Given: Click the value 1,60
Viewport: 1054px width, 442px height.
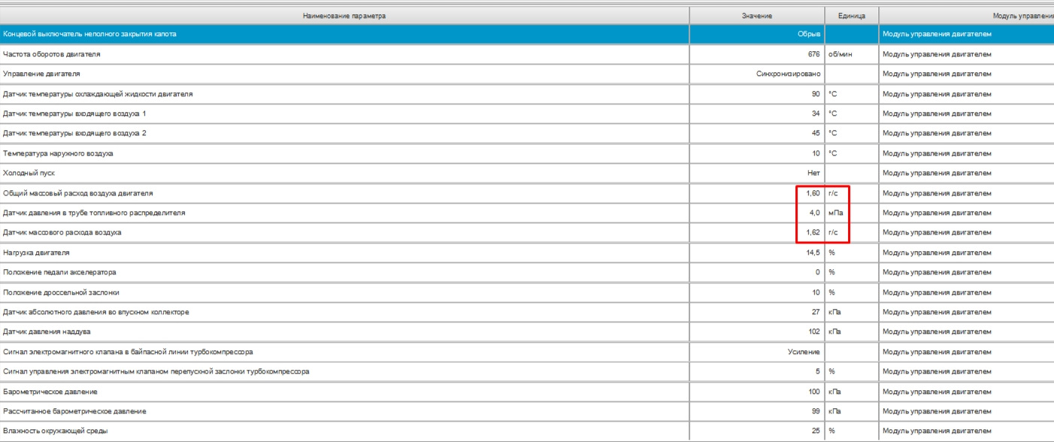Looking at the screenshot, I should [x=813, y=193].
